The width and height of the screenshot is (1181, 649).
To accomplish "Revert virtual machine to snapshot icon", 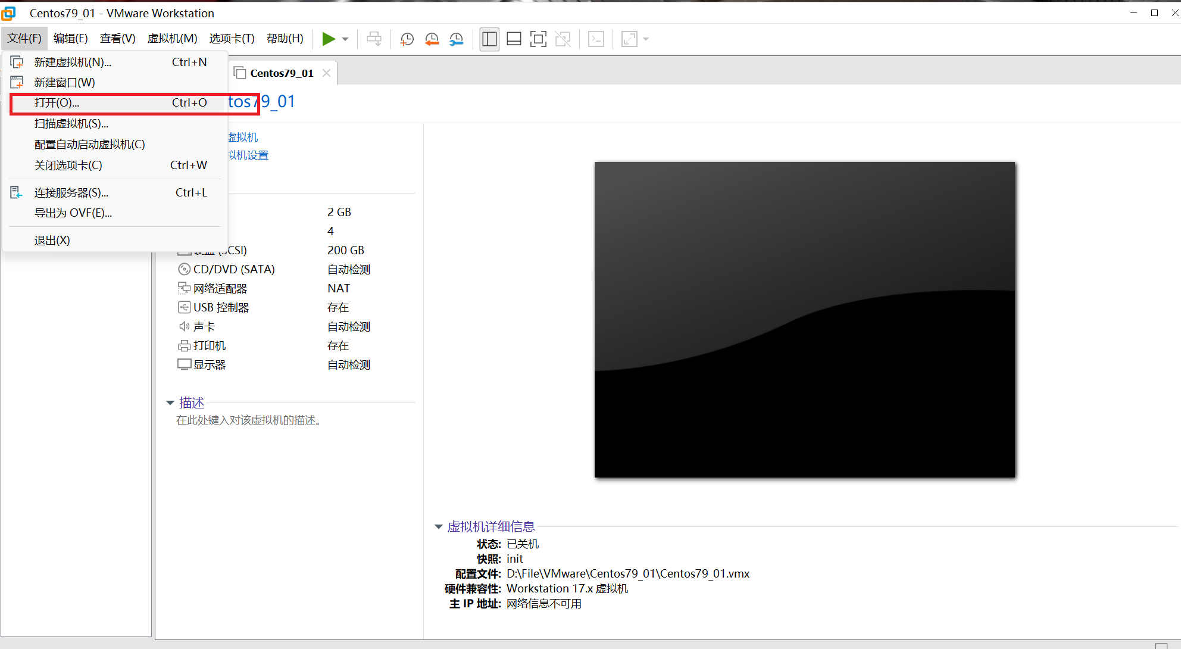I will click(432, 39).
